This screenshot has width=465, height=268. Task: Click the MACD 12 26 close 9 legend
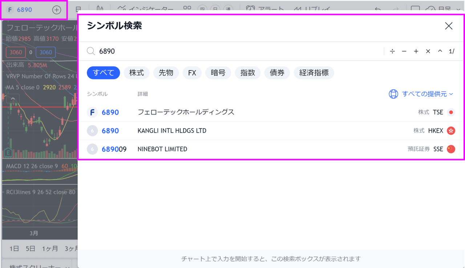click(x=32, y=166)
